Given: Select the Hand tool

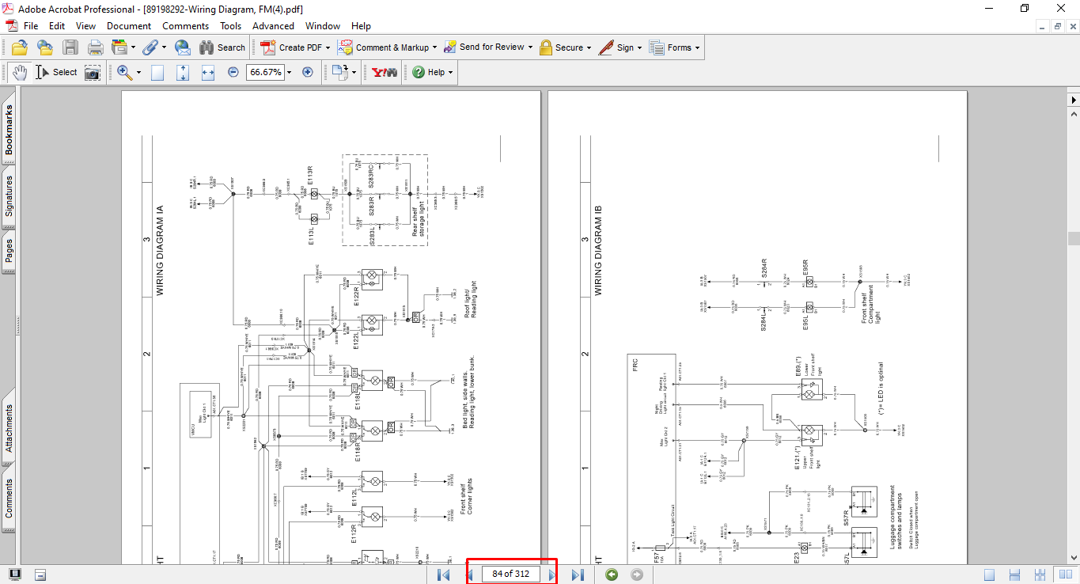Looking at the screenshot, I should (x=20, y=72).
